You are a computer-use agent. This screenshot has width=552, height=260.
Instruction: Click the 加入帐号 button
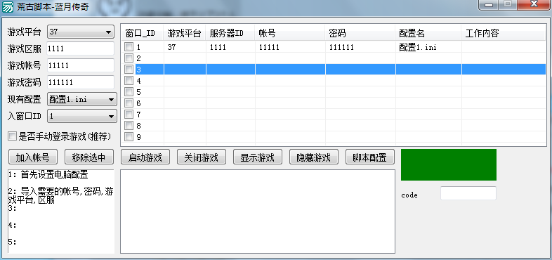(x=33, y=157)
